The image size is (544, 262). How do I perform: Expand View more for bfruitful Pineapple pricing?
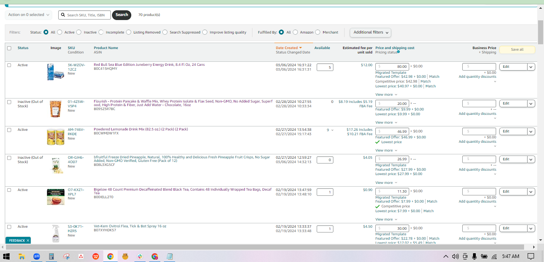(x=386, y=183)
